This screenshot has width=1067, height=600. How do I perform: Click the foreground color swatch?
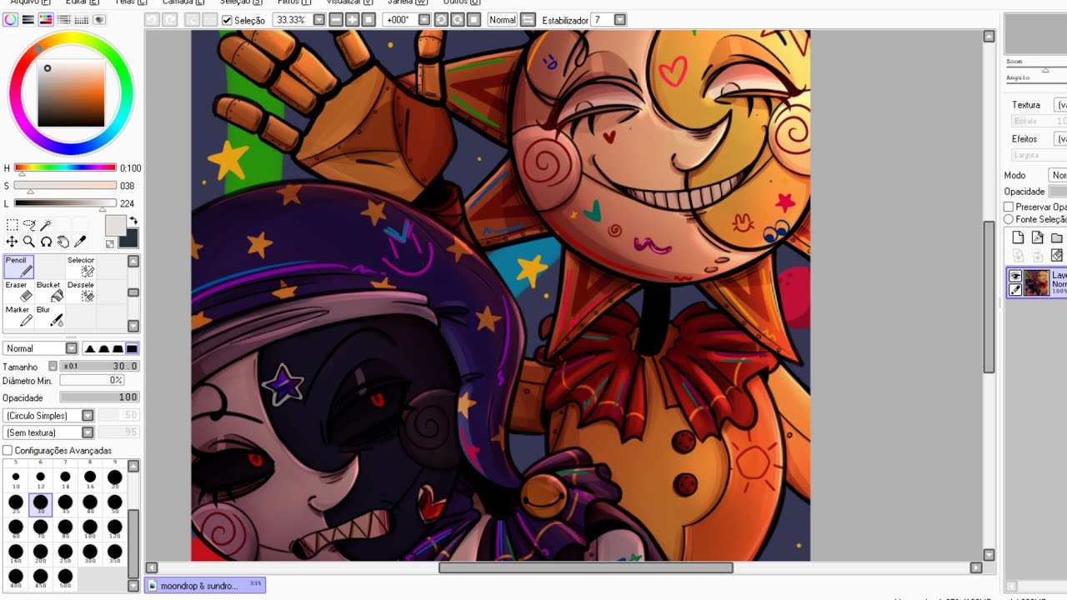115,225
